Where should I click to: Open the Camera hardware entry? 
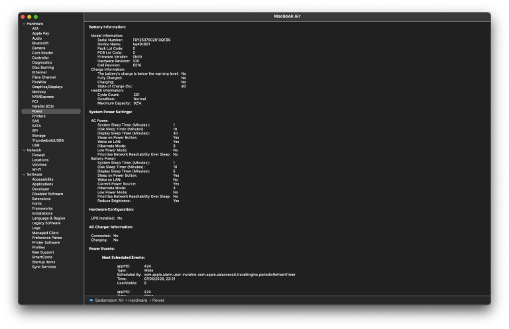(38, 48)
